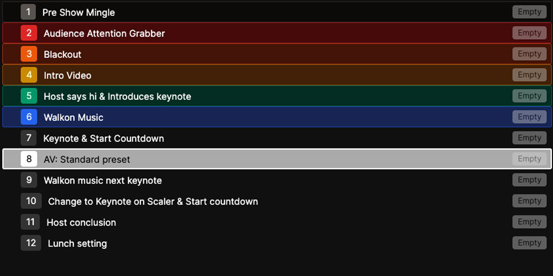Screen dimensions: 553x276
Task: Click the blue number 6 badge
Action: pyautogui.click(x=29, y=117)
